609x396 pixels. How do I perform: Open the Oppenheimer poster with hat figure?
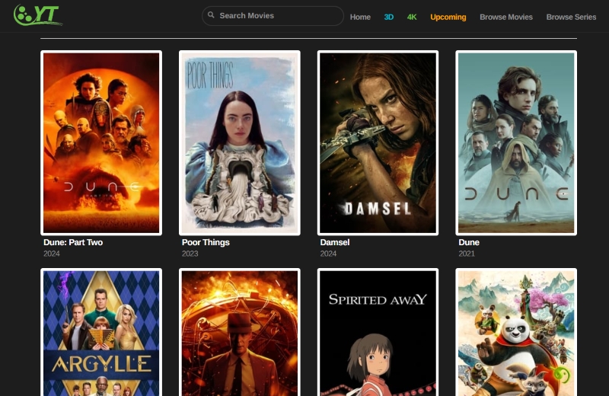click(240, 332)
